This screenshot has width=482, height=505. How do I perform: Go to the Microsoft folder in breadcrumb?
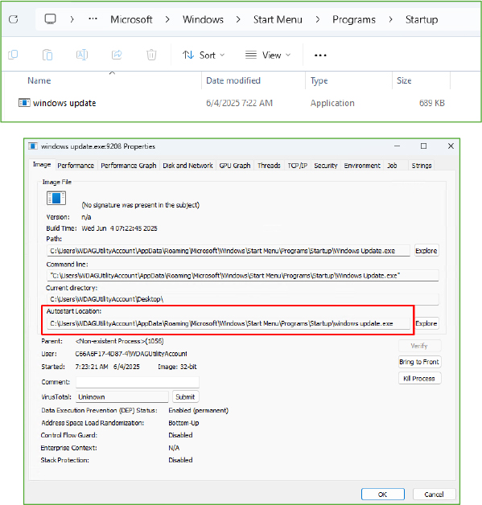click(131, 19)
